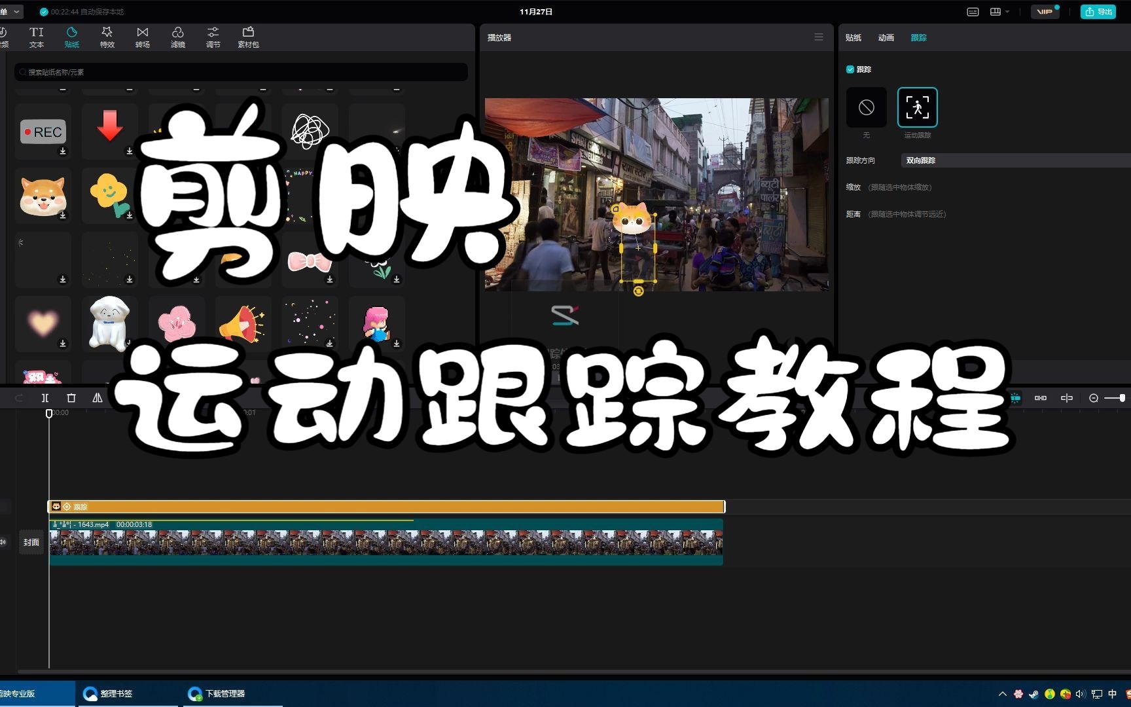1131x707 pixels.
Task: Toggle the clip linkage chain icon
Action: click(1041, 398)
